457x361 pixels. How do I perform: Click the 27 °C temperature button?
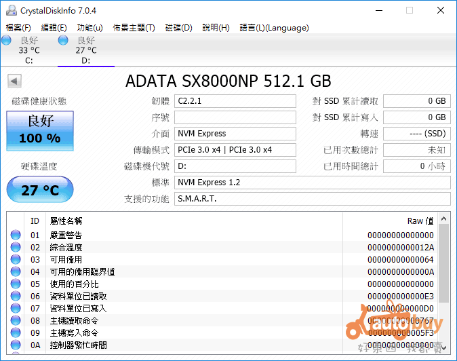(x=40, y=189)
